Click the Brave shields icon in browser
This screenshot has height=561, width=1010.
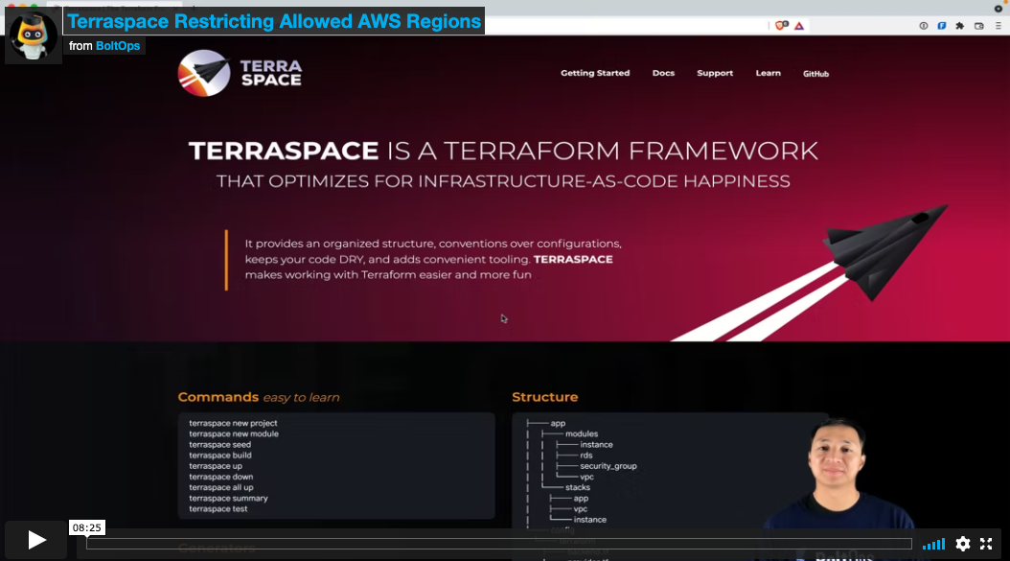[x=781, y=26]
